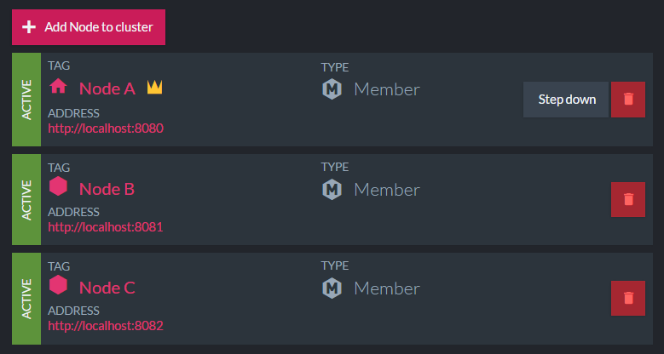Click the green ACTIVE status bar of Node A
The image size is (664, 354).
(26, 100)
